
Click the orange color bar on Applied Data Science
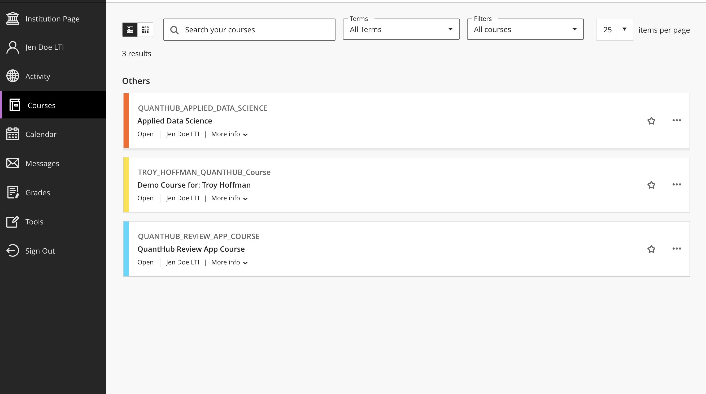coord(126,121)
